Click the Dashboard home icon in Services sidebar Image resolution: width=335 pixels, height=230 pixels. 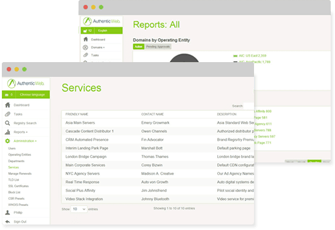8,105
